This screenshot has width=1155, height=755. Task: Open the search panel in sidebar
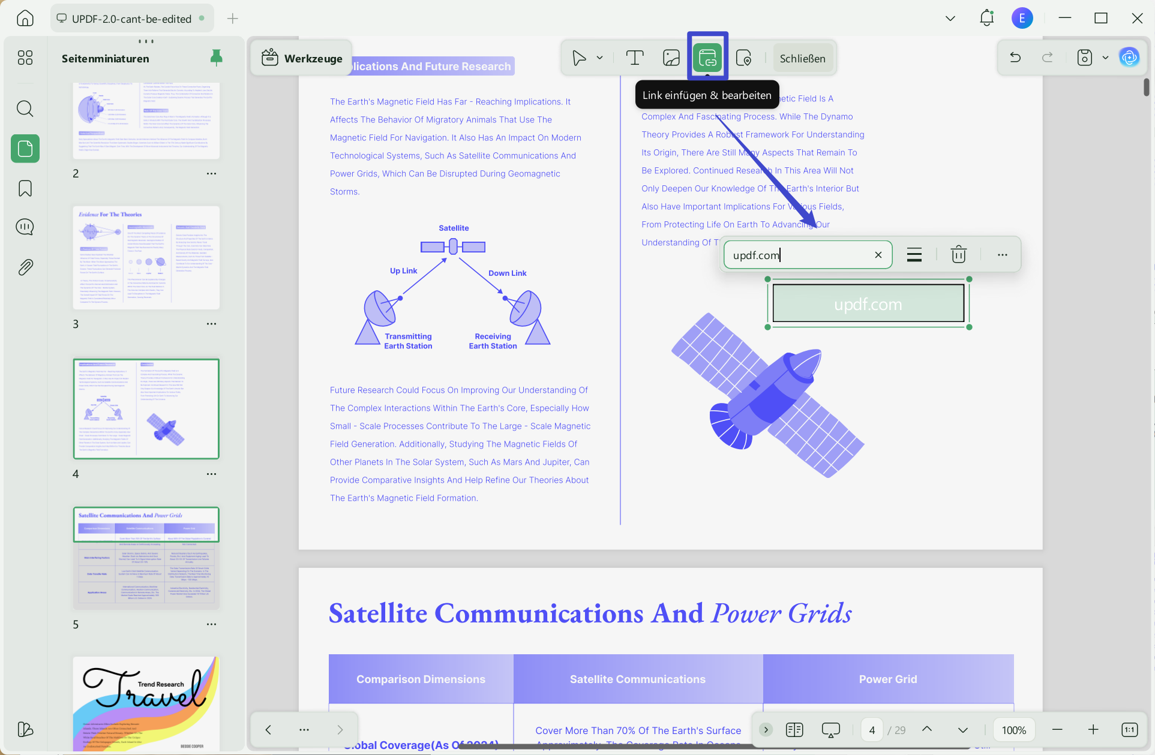click(25, 109)
